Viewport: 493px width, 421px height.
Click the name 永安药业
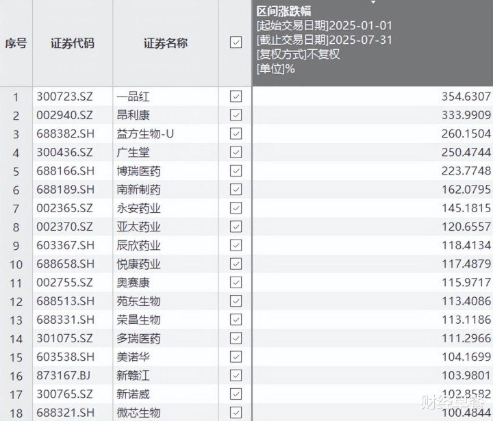(138, 208)
